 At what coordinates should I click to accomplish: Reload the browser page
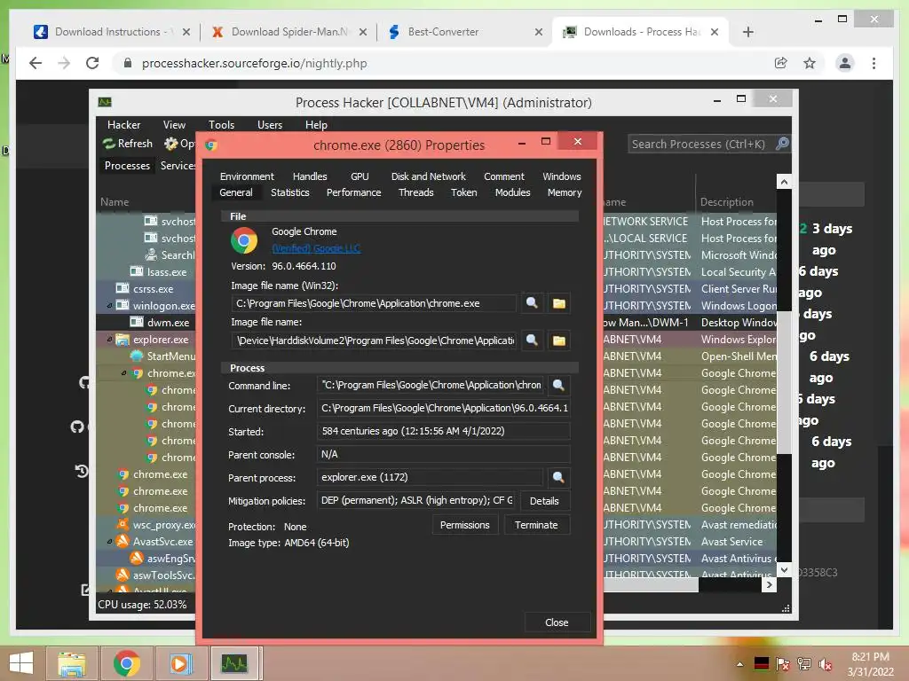pos(92,63)
